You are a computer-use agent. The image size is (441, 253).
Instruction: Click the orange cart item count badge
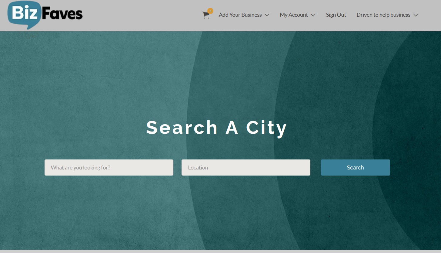point(210,11)
